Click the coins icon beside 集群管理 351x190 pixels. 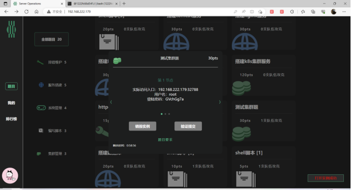[39, 153]
